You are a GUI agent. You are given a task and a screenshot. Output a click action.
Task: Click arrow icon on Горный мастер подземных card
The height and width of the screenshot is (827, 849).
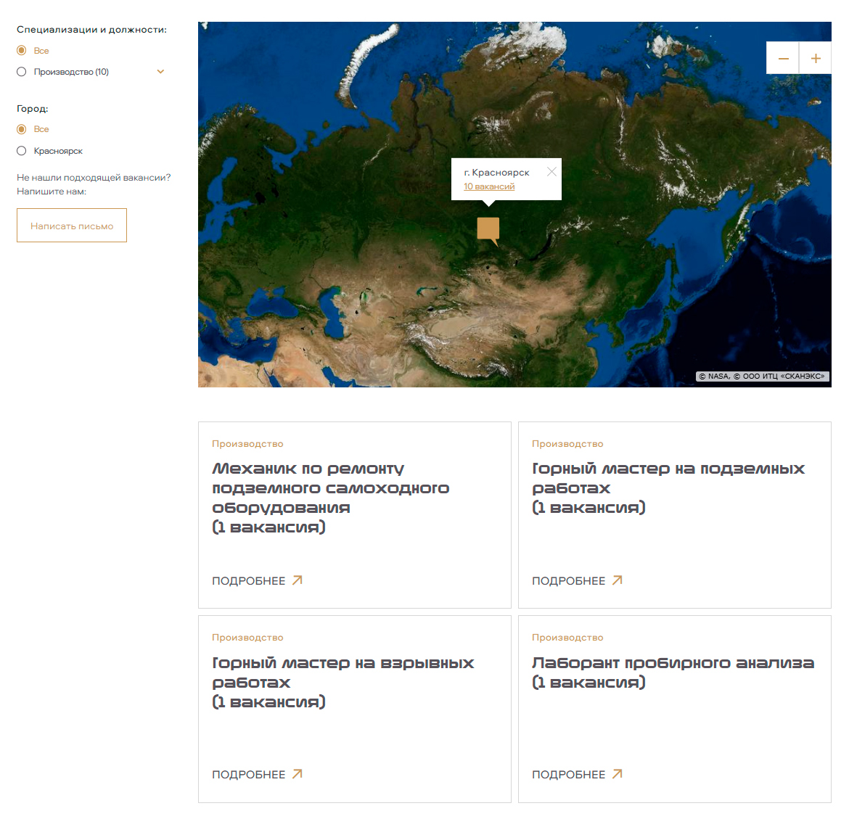(617, 580)
